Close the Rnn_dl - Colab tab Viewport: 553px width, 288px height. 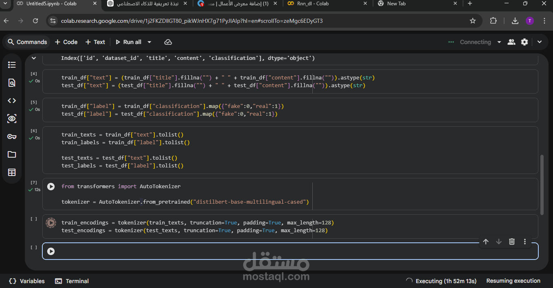pos(366,4)
